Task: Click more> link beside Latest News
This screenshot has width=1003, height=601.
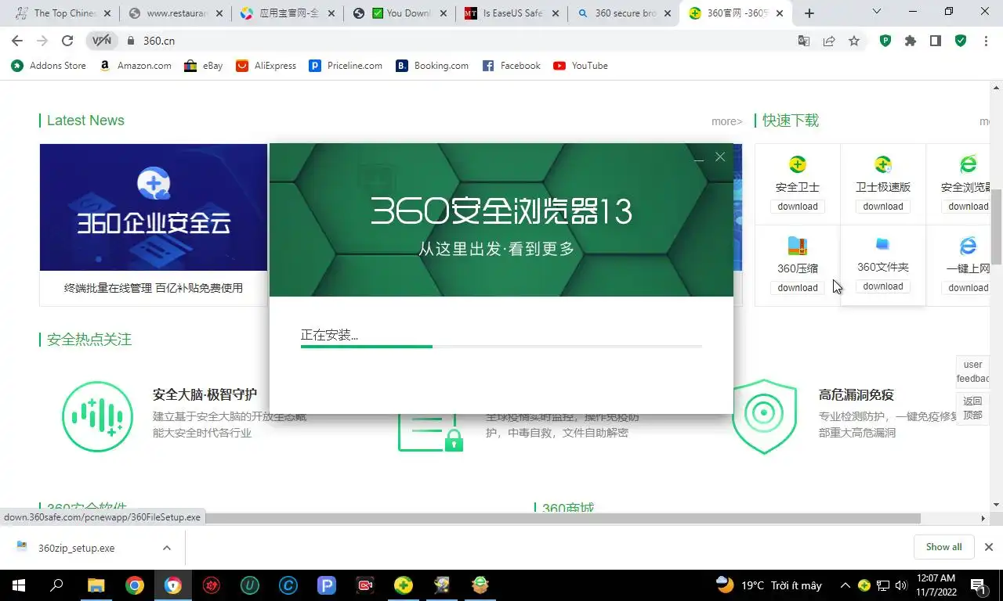Action: point(726,121)
